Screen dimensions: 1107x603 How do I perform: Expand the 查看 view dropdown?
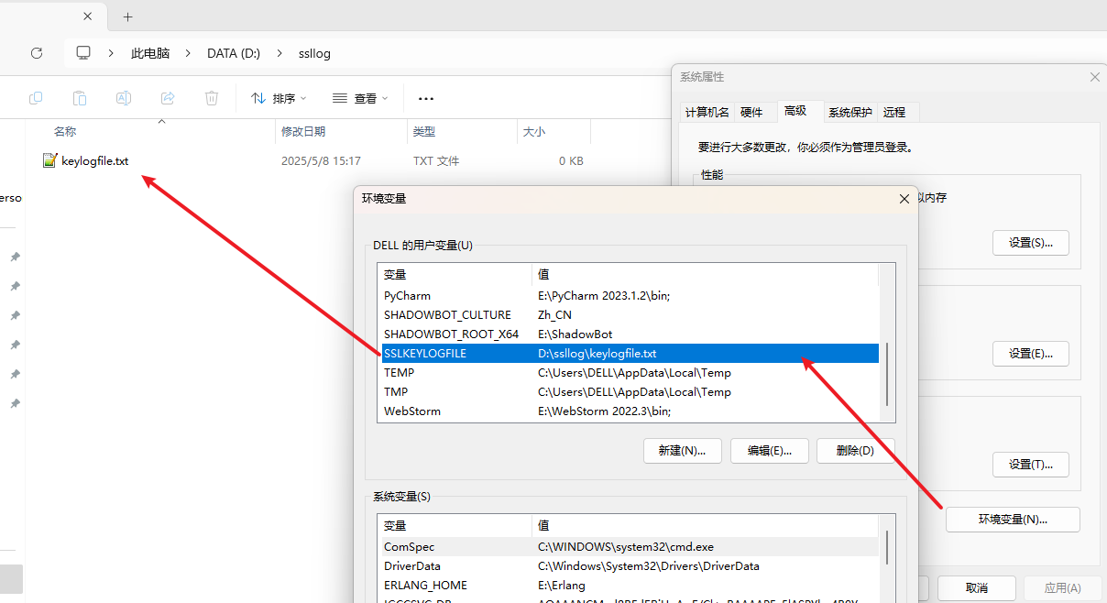(x=360, y=98)
